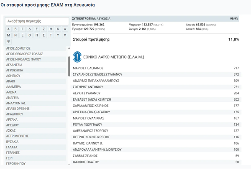Screen dimensions: 251x170
Task: Filter regions by letter Α
Action: click(x=8, y=29)
